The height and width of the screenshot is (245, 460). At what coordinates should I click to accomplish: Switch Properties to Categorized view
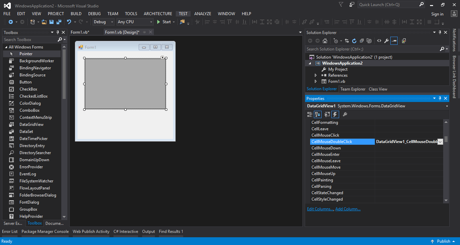point(310,114)
